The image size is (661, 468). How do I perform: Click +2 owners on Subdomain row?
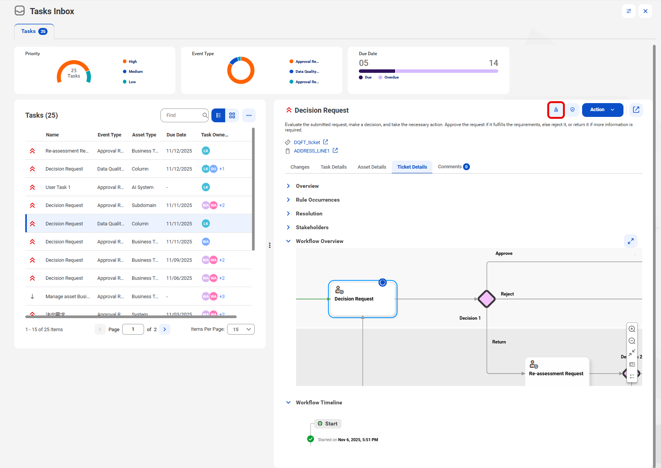click(x=222, y=205)
